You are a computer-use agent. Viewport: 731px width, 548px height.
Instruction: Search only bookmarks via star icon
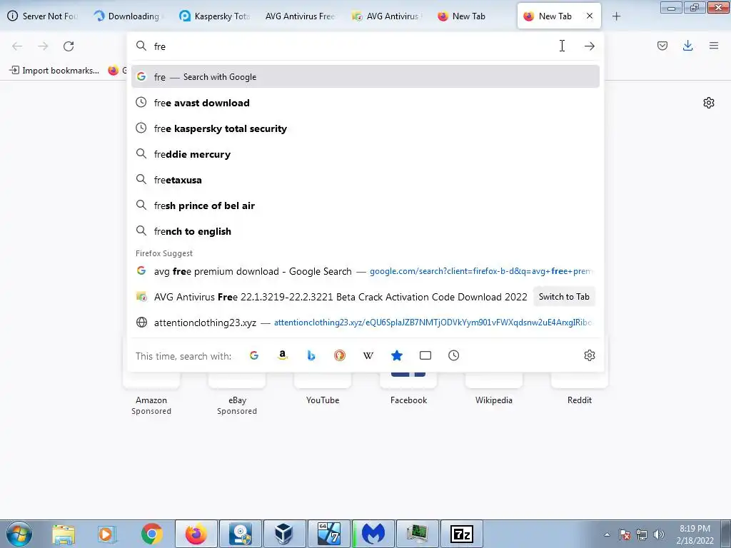pyautogui.click(x=397, y=355)
